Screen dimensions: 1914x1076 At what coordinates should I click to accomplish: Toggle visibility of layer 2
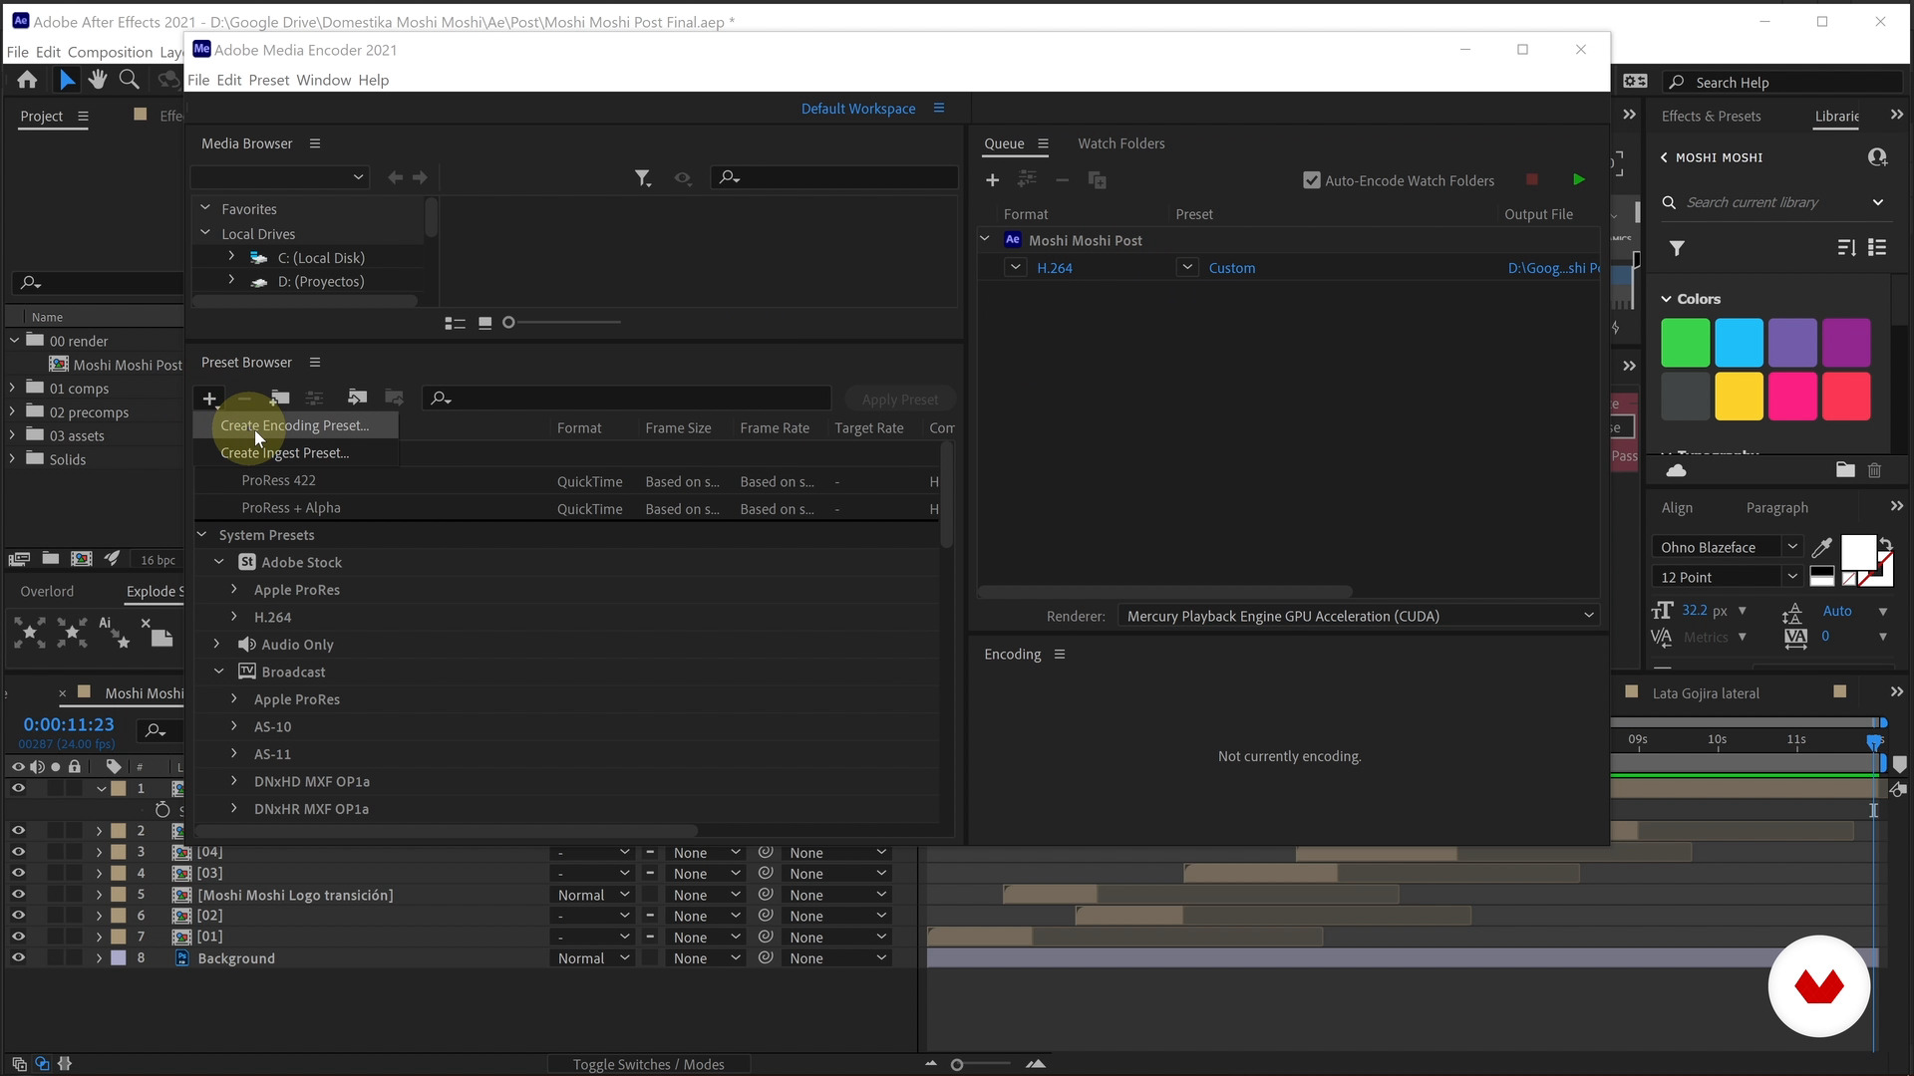click(18, 830)
